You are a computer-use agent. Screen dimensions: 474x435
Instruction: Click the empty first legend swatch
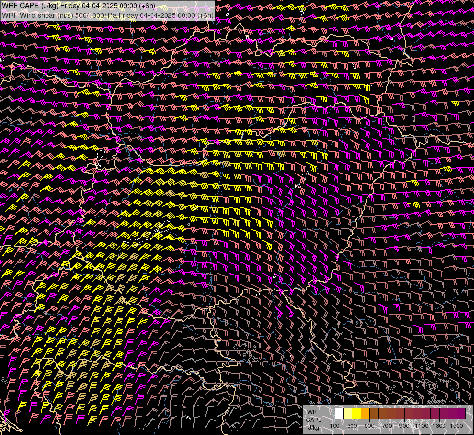click(330, 414)
